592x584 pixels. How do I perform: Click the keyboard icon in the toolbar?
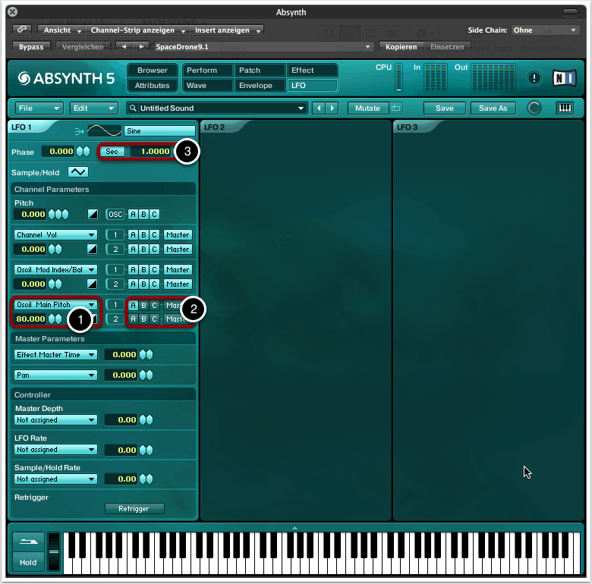[565, 108]
